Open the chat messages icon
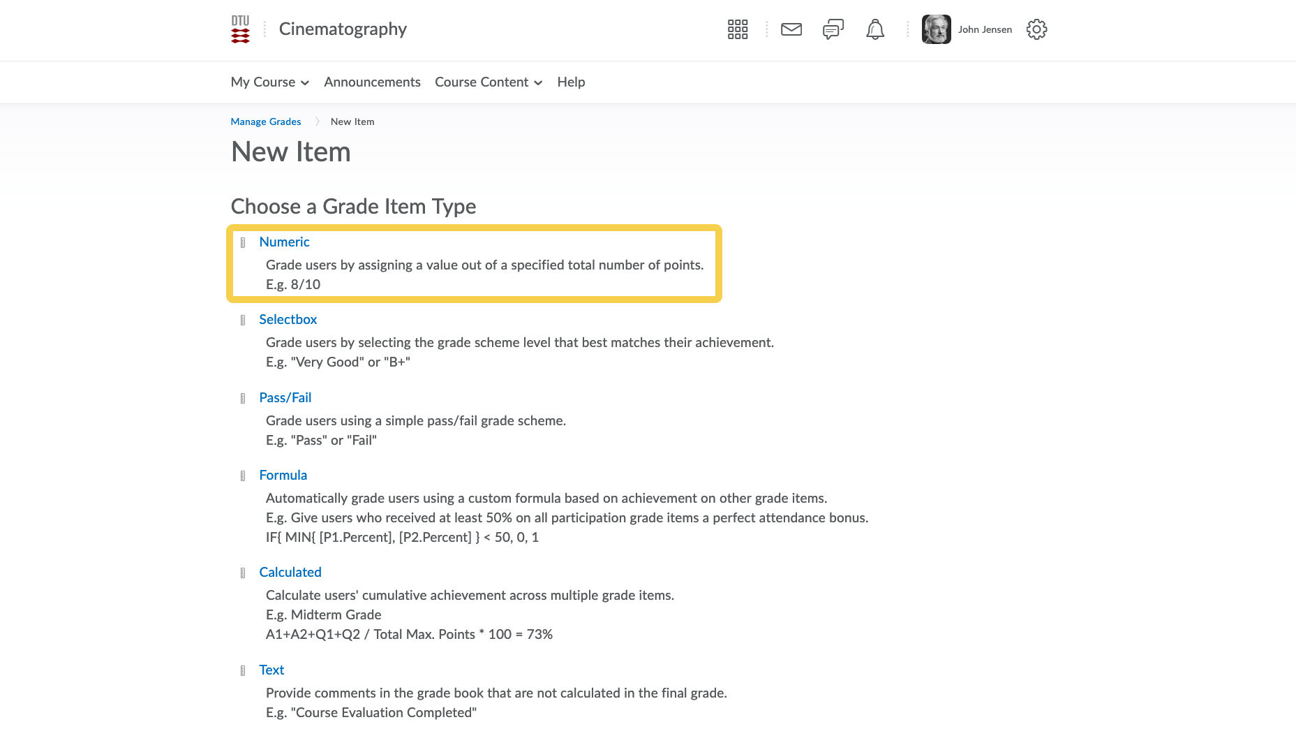 point(833,29)
